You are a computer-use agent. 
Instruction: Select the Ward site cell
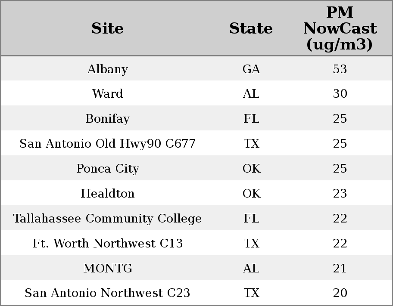tap(107, 94)
